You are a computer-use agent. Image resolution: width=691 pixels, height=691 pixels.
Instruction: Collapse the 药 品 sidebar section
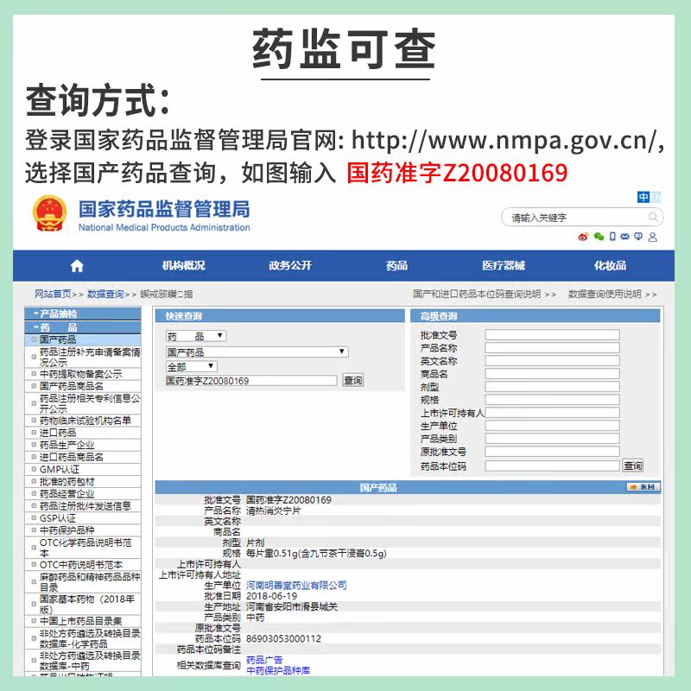tap(83, 327)
